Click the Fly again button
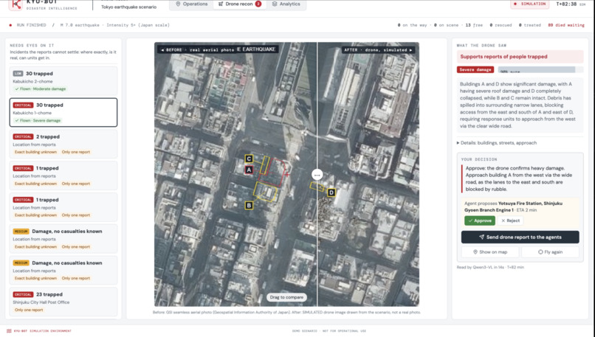 click(550, 251)
